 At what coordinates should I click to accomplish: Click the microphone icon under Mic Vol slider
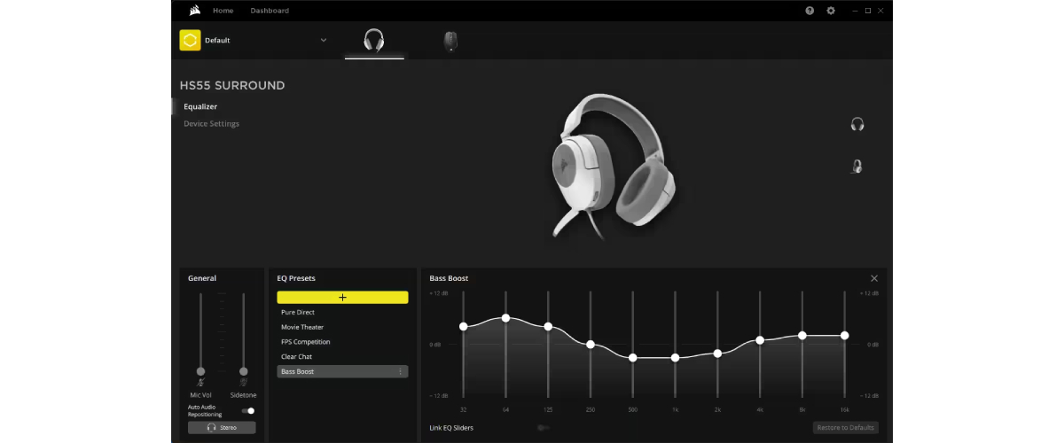coord(201,382)
